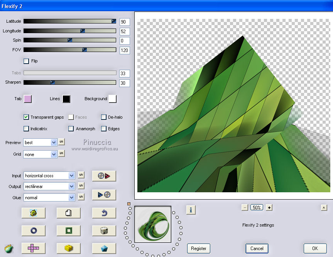Open the Preview quality dropdown

pyautogui.click(x=40, y=143)
